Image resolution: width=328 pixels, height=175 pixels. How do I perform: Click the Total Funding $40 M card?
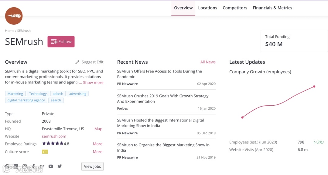(x=294, y=41)
